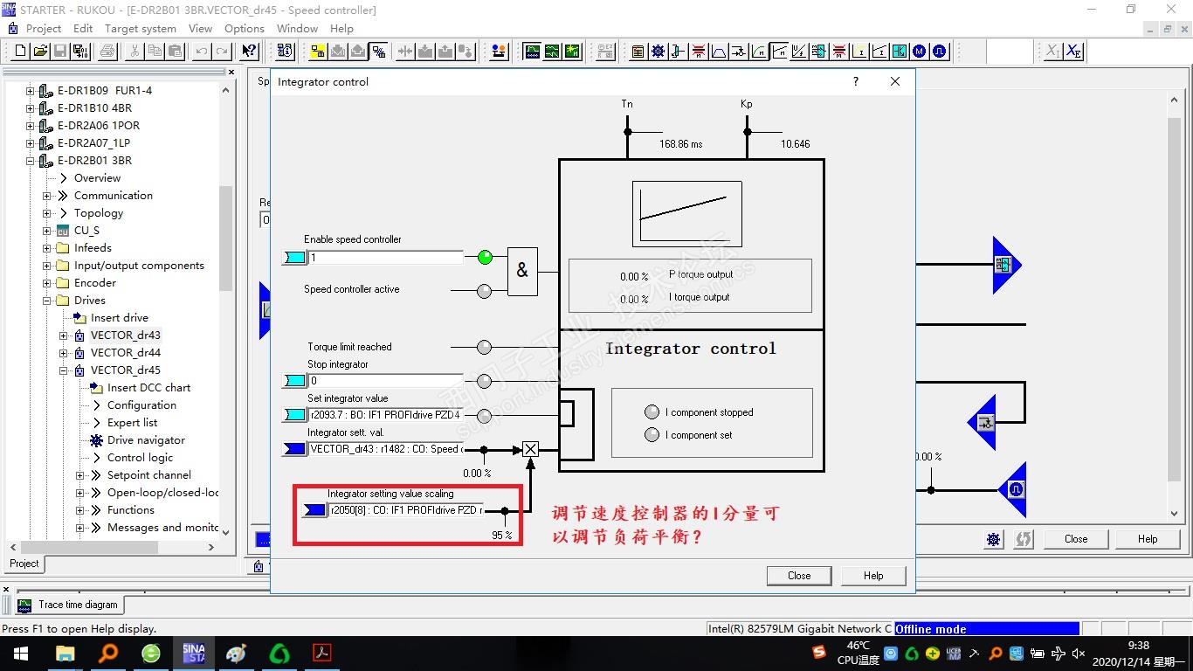This screenshot has height=671, width=1193.
Task: Collapse the Drives folder in tree
Action: click(47, 301)
